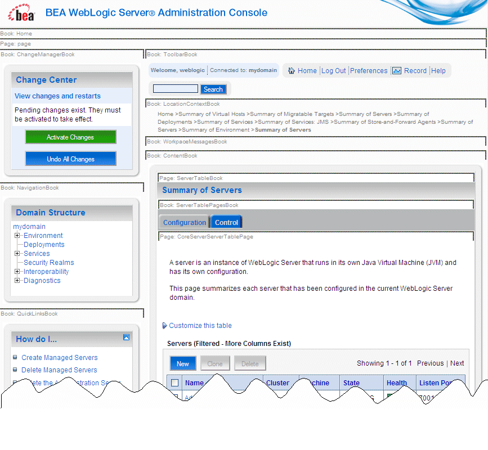Expand the Services tree node
Viewport: 488px width, 450px height.
tap(17, 253)
